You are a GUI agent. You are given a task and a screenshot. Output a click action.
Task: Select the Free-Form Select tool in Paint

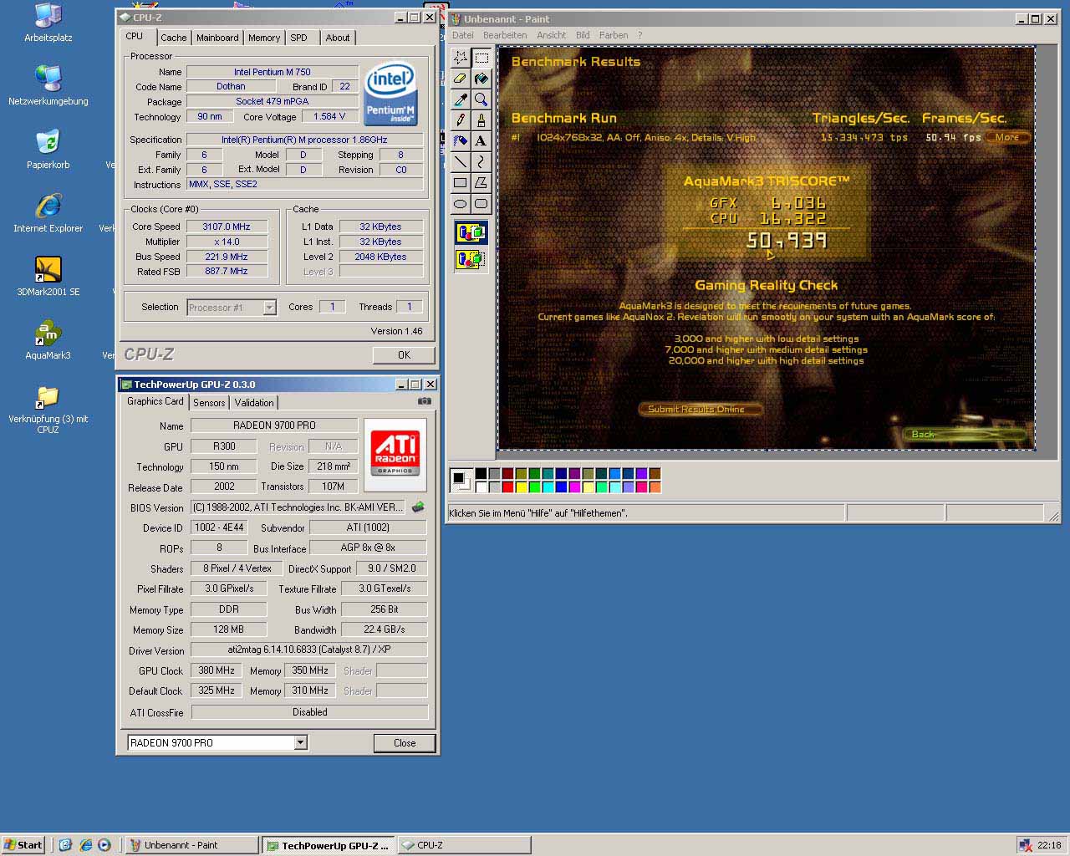pyautogui.click(x=461, y=58)
